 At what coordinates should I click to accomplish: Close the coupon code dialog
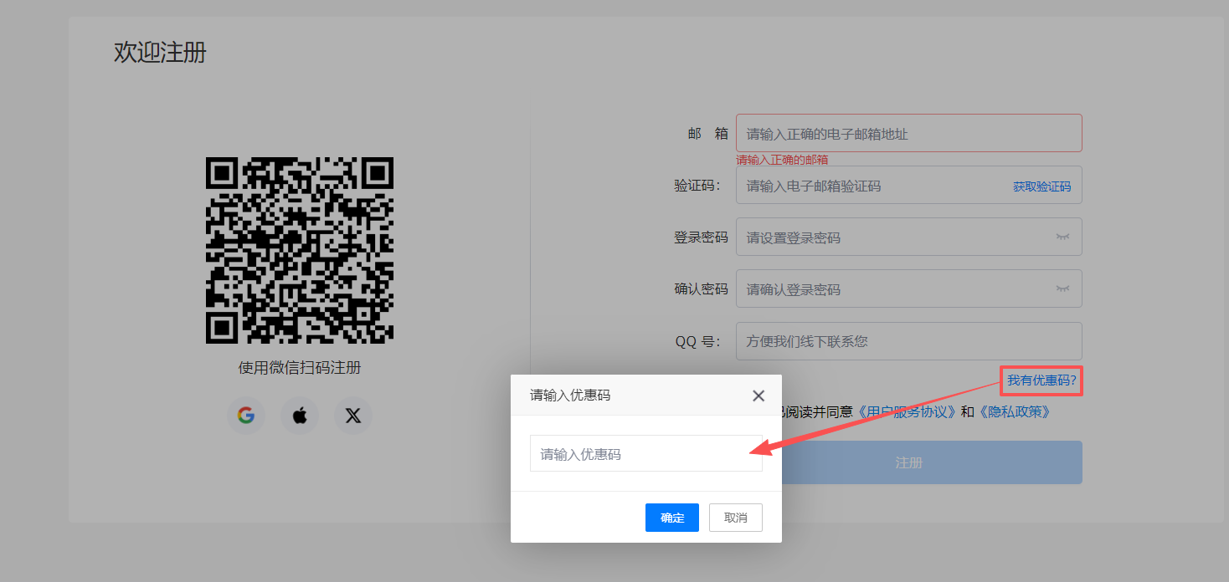[x=758, y=396]
